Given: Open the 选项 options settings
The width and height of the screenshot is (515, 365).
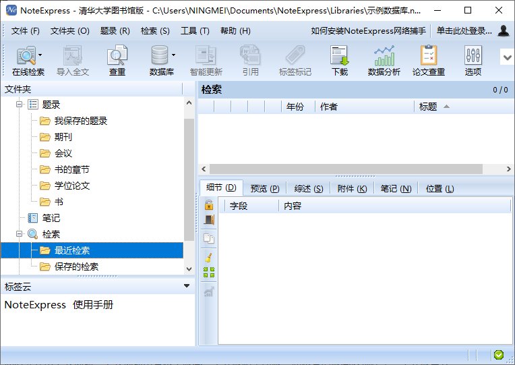Looking at the screenshot, I should point(473,61).
